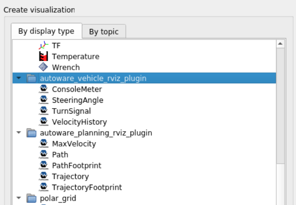Select the VelocityHistory display type
296x205 pixels.
pyautogui.click(x=79, y=122)
